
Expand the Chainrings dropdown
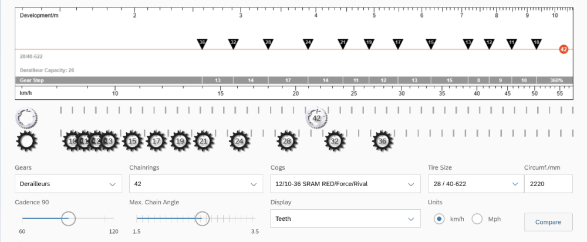pos(195,184)
